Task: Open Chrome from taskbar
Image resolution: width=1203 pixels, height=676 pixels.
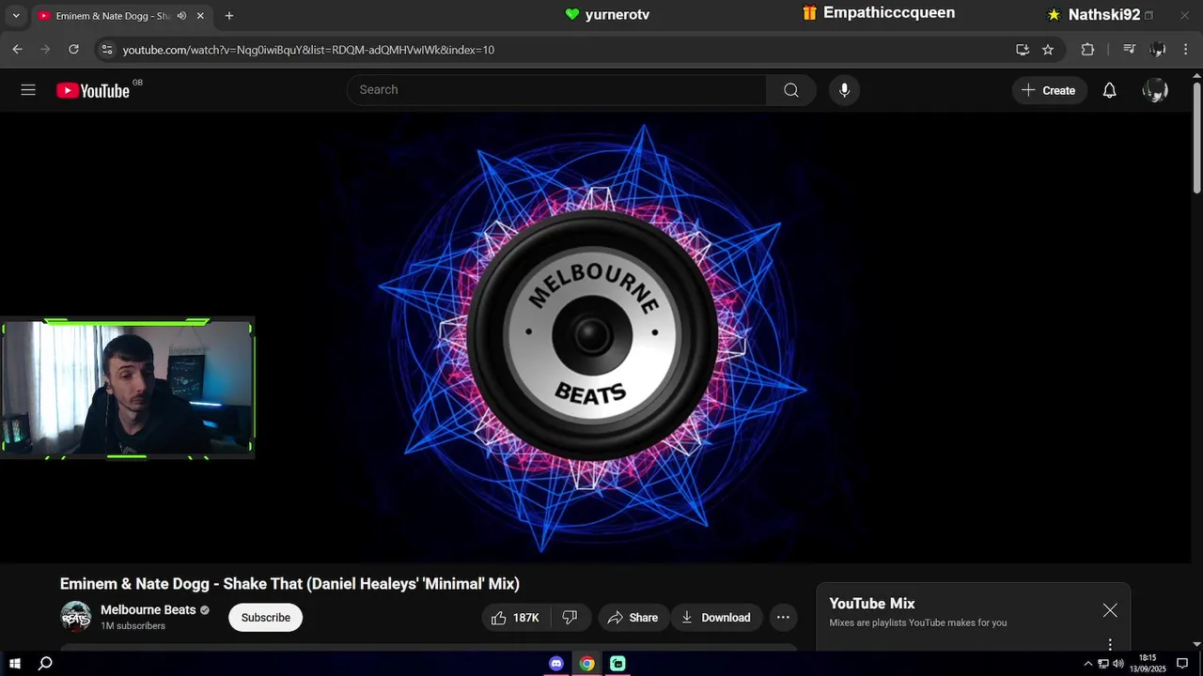Action: pos(586,664)
